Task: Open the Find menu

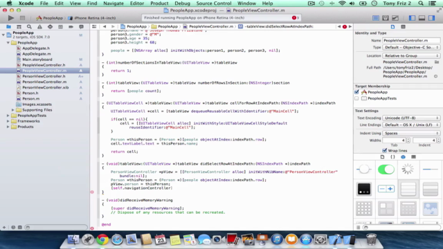Action: [x=92, y=3]
